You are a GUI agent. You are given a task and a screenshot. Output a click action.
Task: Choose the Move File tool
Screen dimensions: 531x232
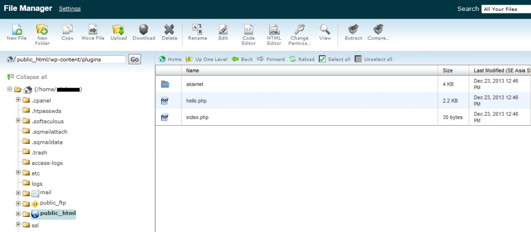(x=93, y=33)
